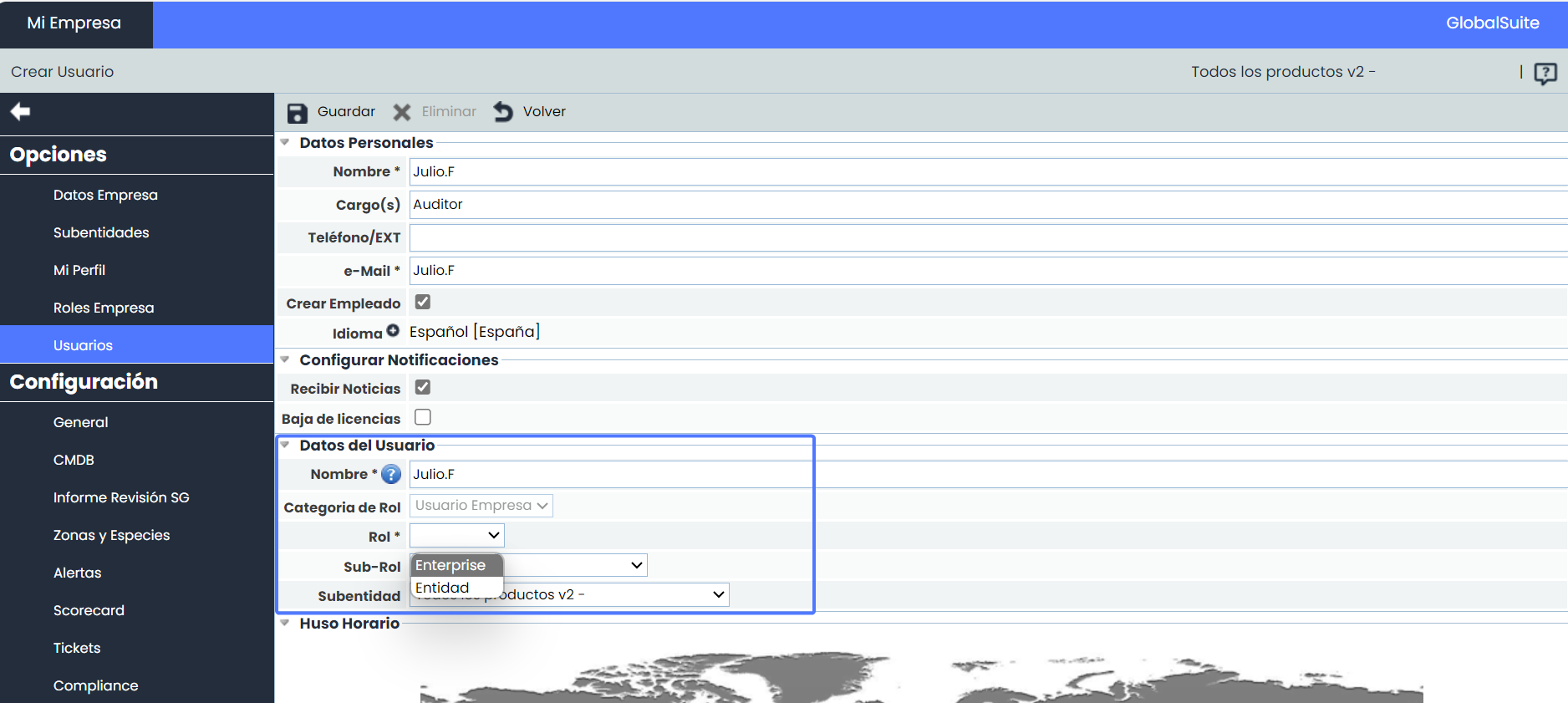Open the help icon in top right
The image size is (1568, 703).
[x=1545, y=74]
